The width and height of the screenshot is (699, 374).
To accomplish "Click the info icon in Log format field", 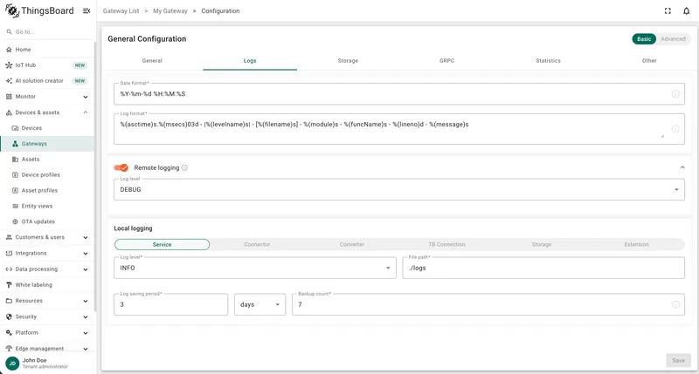I will 675,129.
